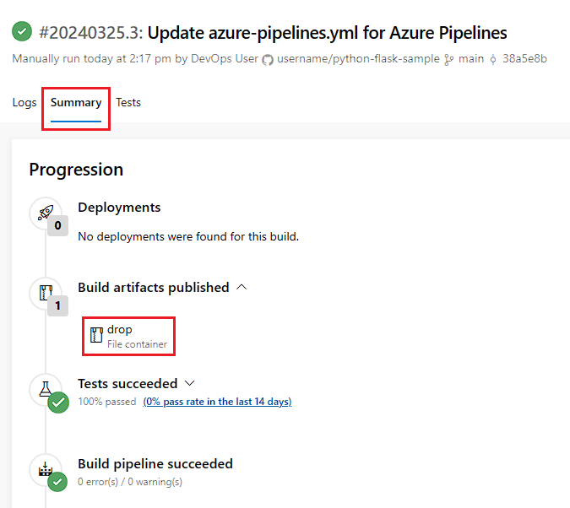Click the drop file container icon
The height and width of the screenshot is (508, 570).
click(96, 335)
